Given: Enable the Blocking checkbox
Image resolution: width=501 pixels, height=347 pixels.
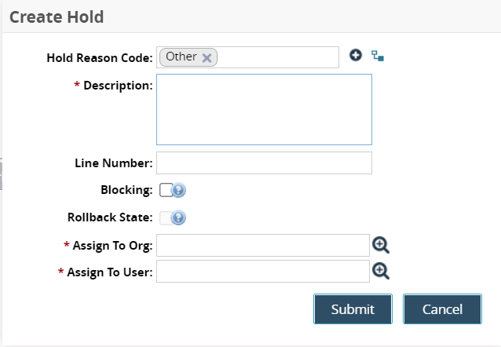Looking at the screenshot, I should (165, 190).
